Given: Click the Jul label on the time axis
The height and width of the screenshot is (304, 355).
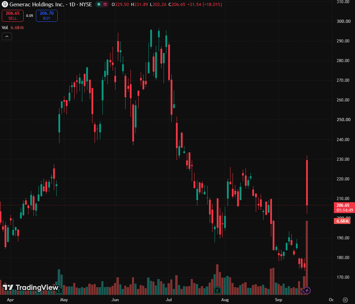Looking at the screenshot, I should (x=169, y=300).
